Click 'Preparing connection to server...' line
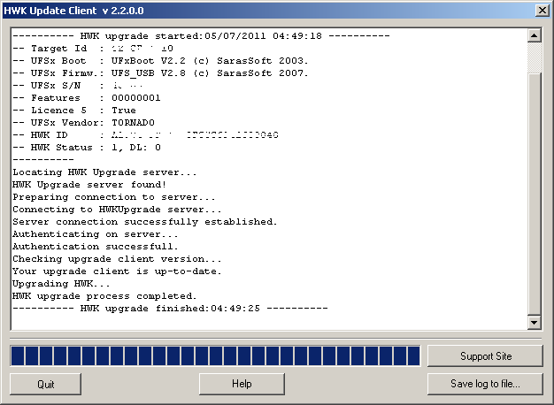Viewport: 554px width, 405px height. [x=114, y=197]
